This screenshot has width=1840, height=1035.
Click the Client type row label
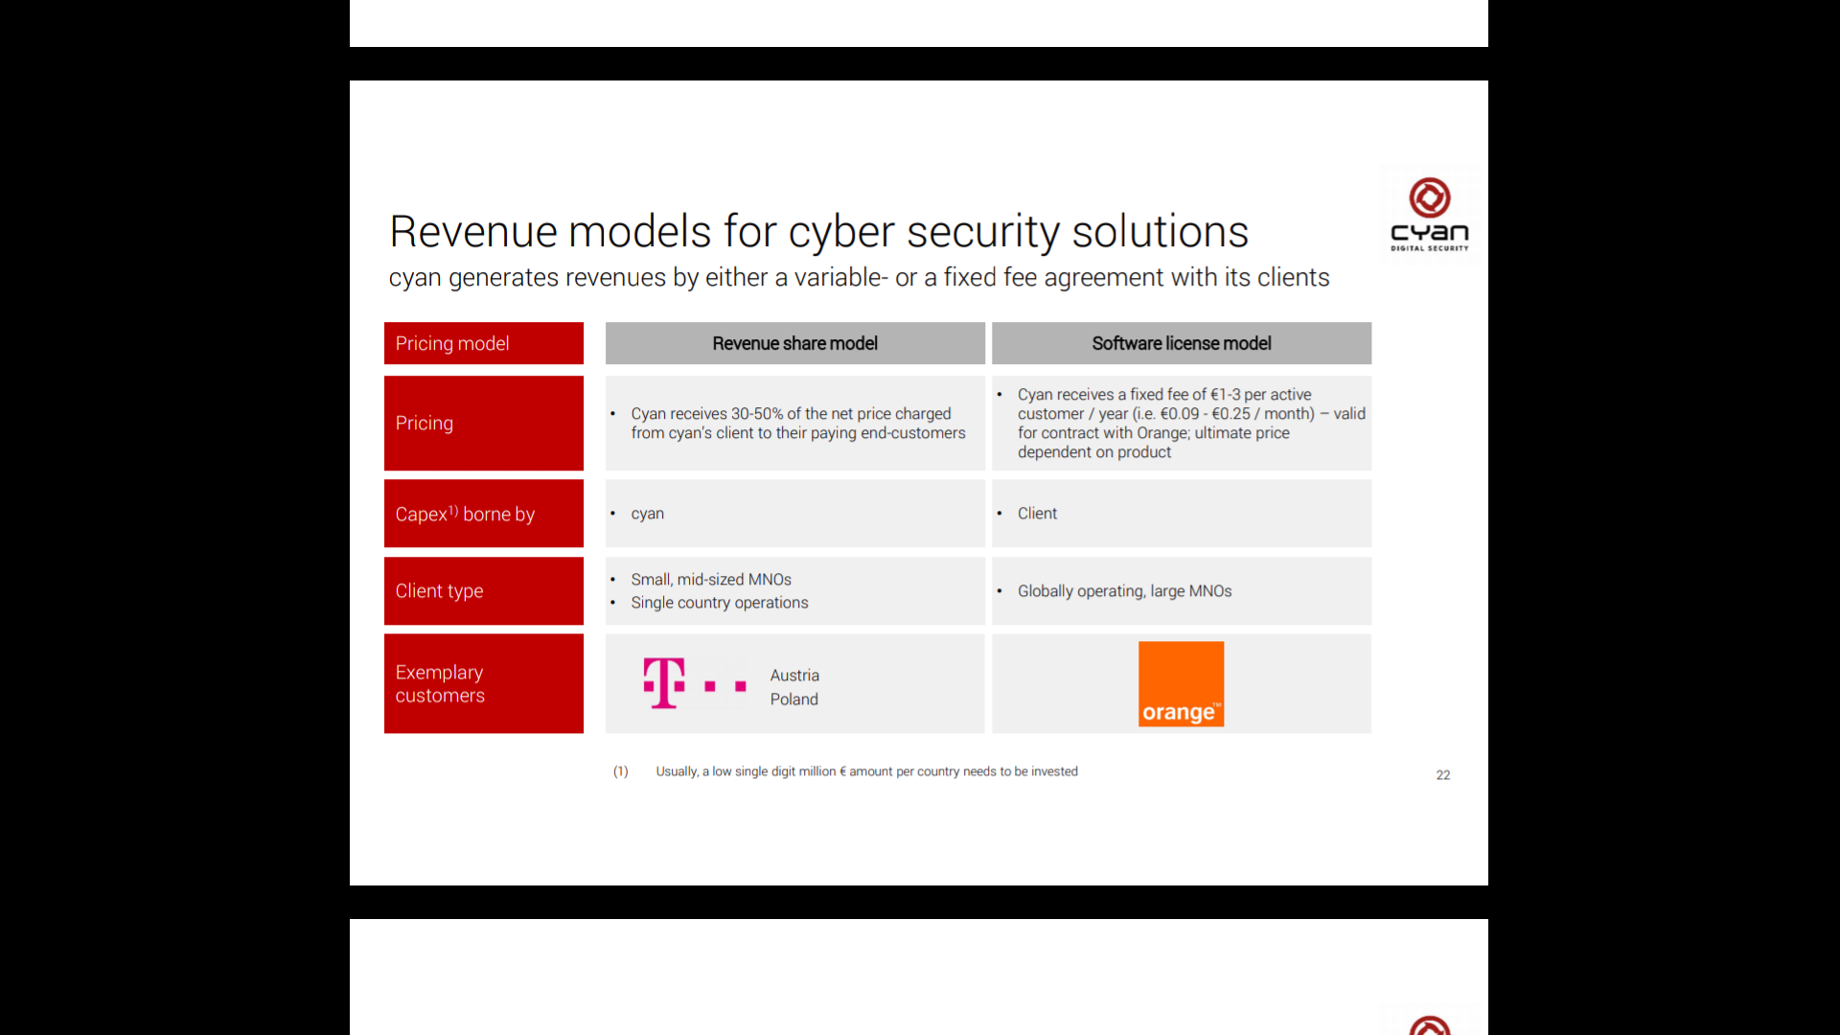coord(483,591)
